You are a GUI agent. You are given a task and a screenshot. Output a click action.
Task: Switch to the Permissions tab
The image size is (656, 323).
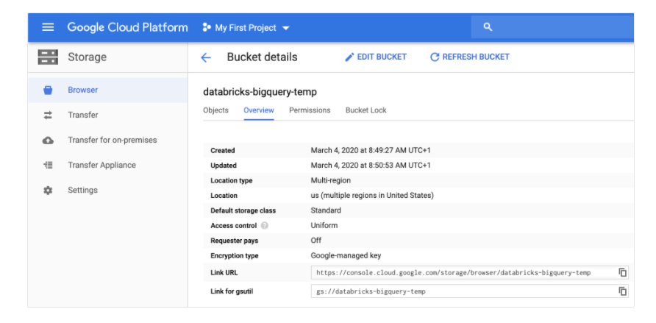[310, 110]
